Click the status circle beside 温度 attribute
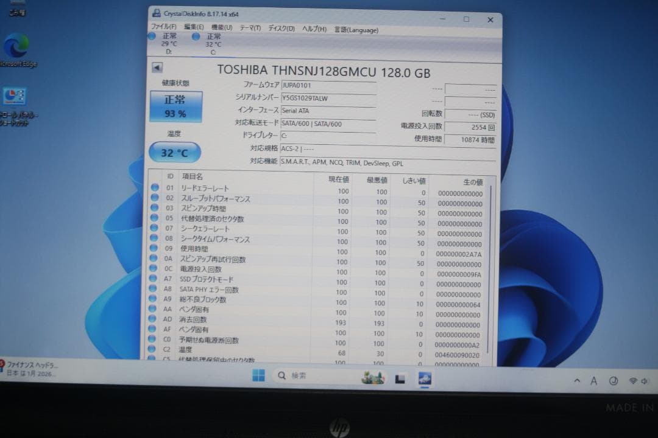 154,350
